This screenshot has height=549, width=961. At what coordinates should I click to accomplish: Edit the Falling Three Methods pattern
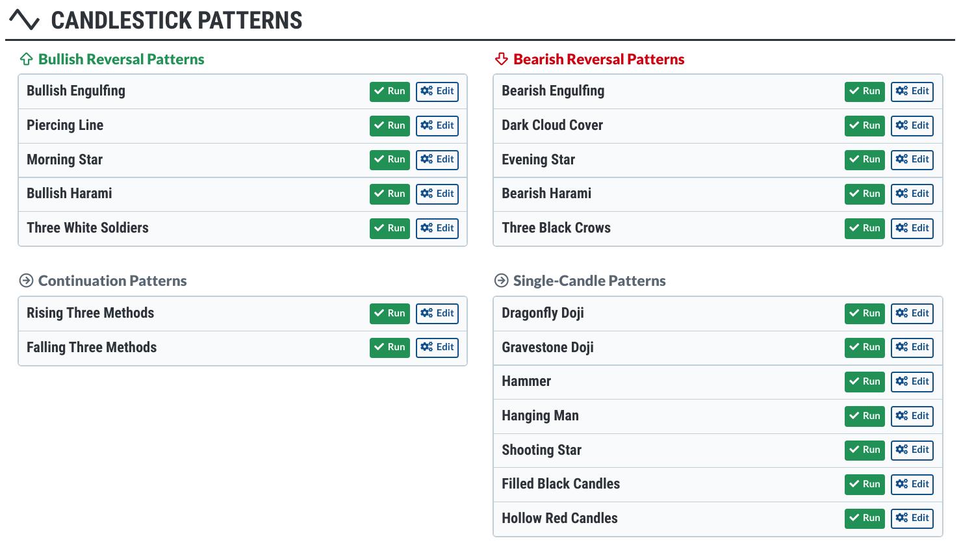click(437, 347)
